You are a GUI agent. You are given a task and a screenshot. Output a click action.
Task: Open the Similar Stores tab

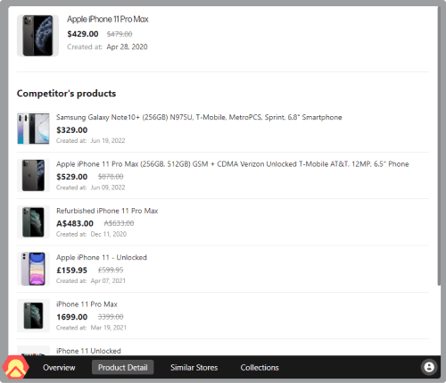[194, 368]
